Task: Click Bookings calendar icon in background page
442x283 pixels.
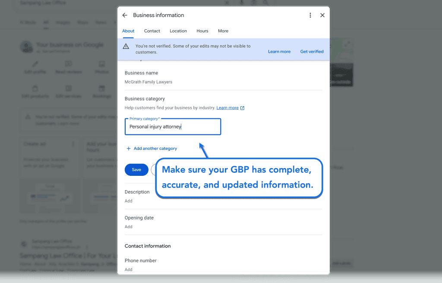Action: point(102,88)
